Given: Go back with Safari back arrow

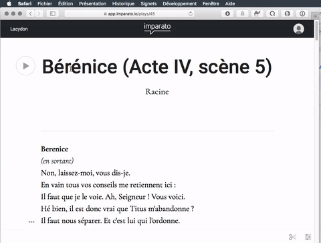Looking at the screenshot, I should tap(31, 14).
